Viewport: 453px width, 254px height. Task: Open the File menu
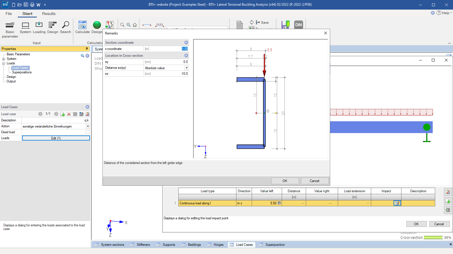pos(9,14)
